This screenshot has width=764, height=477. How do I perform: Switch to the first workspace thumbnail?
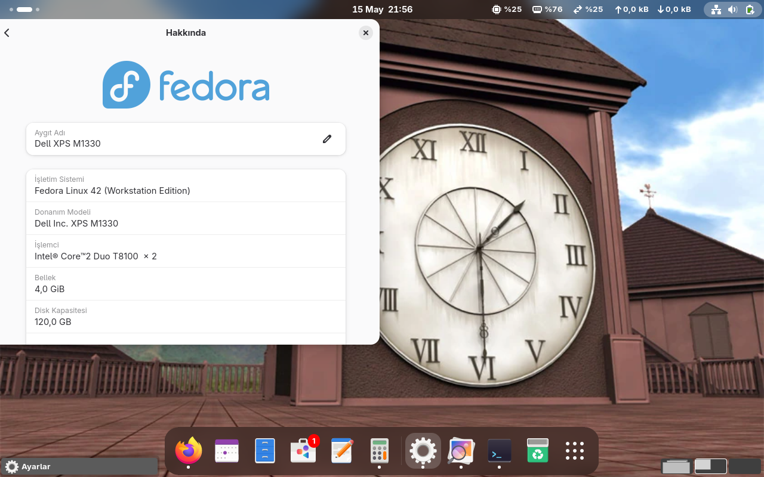676,467
